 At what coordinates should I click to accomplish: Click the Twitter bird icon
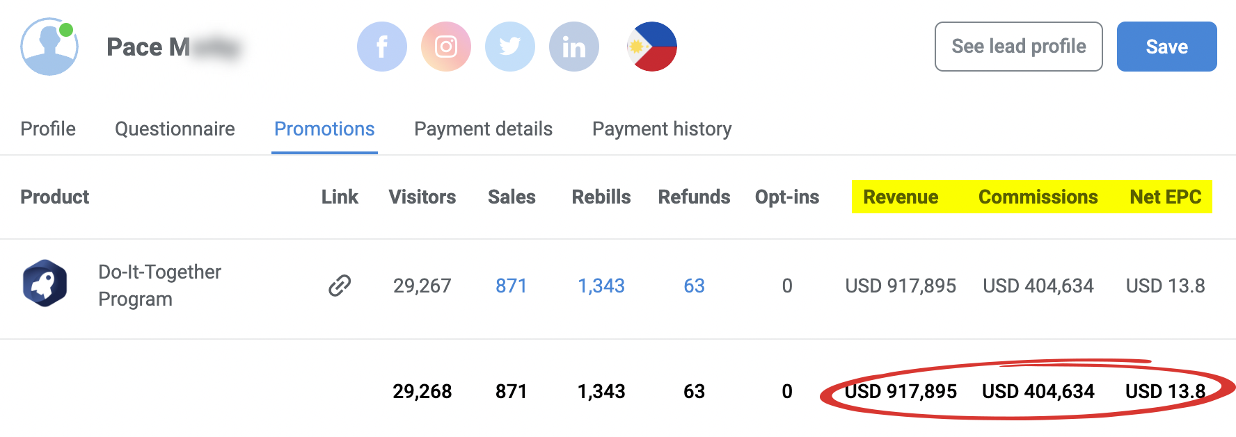510,47
